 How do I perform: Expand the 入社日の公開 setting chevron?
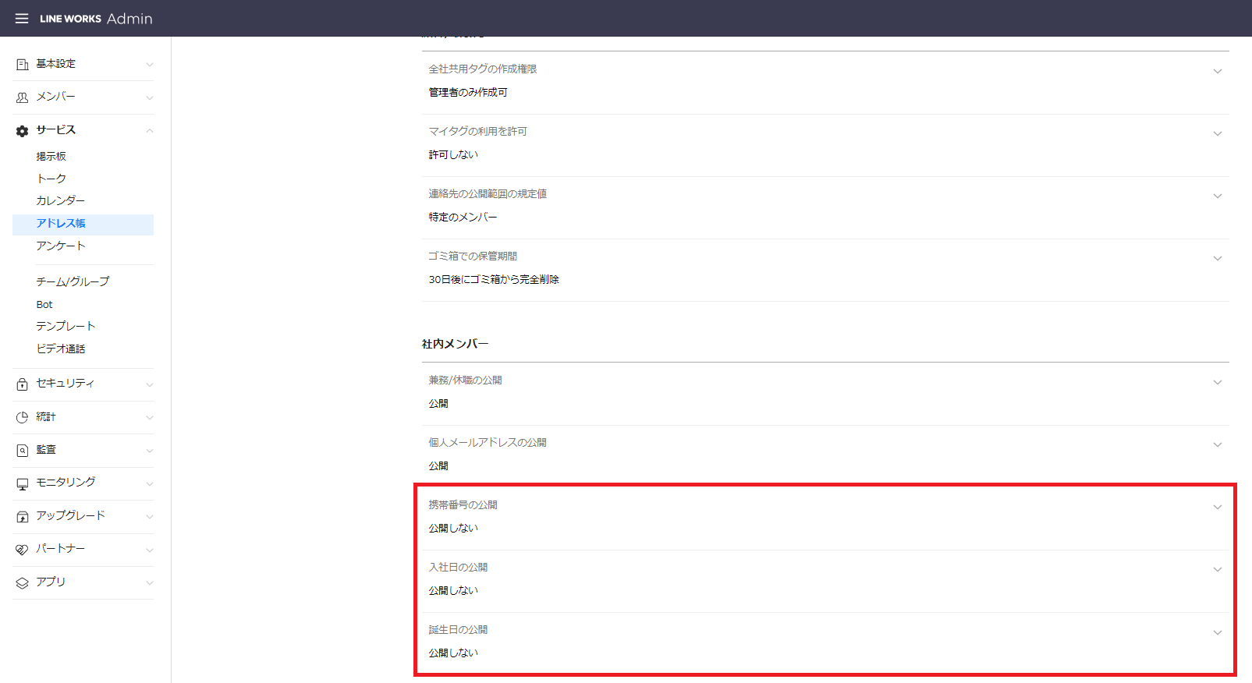[1217, 570]
